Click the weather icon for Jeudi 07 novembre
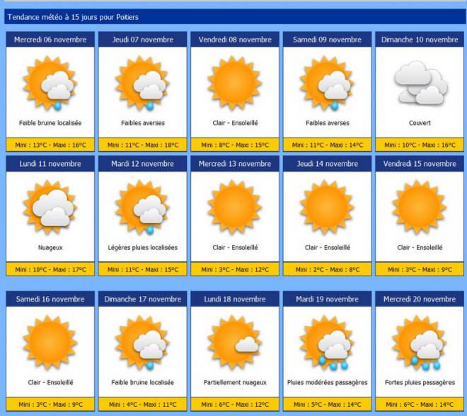This screenshot has width=467, height=416. 142,83
